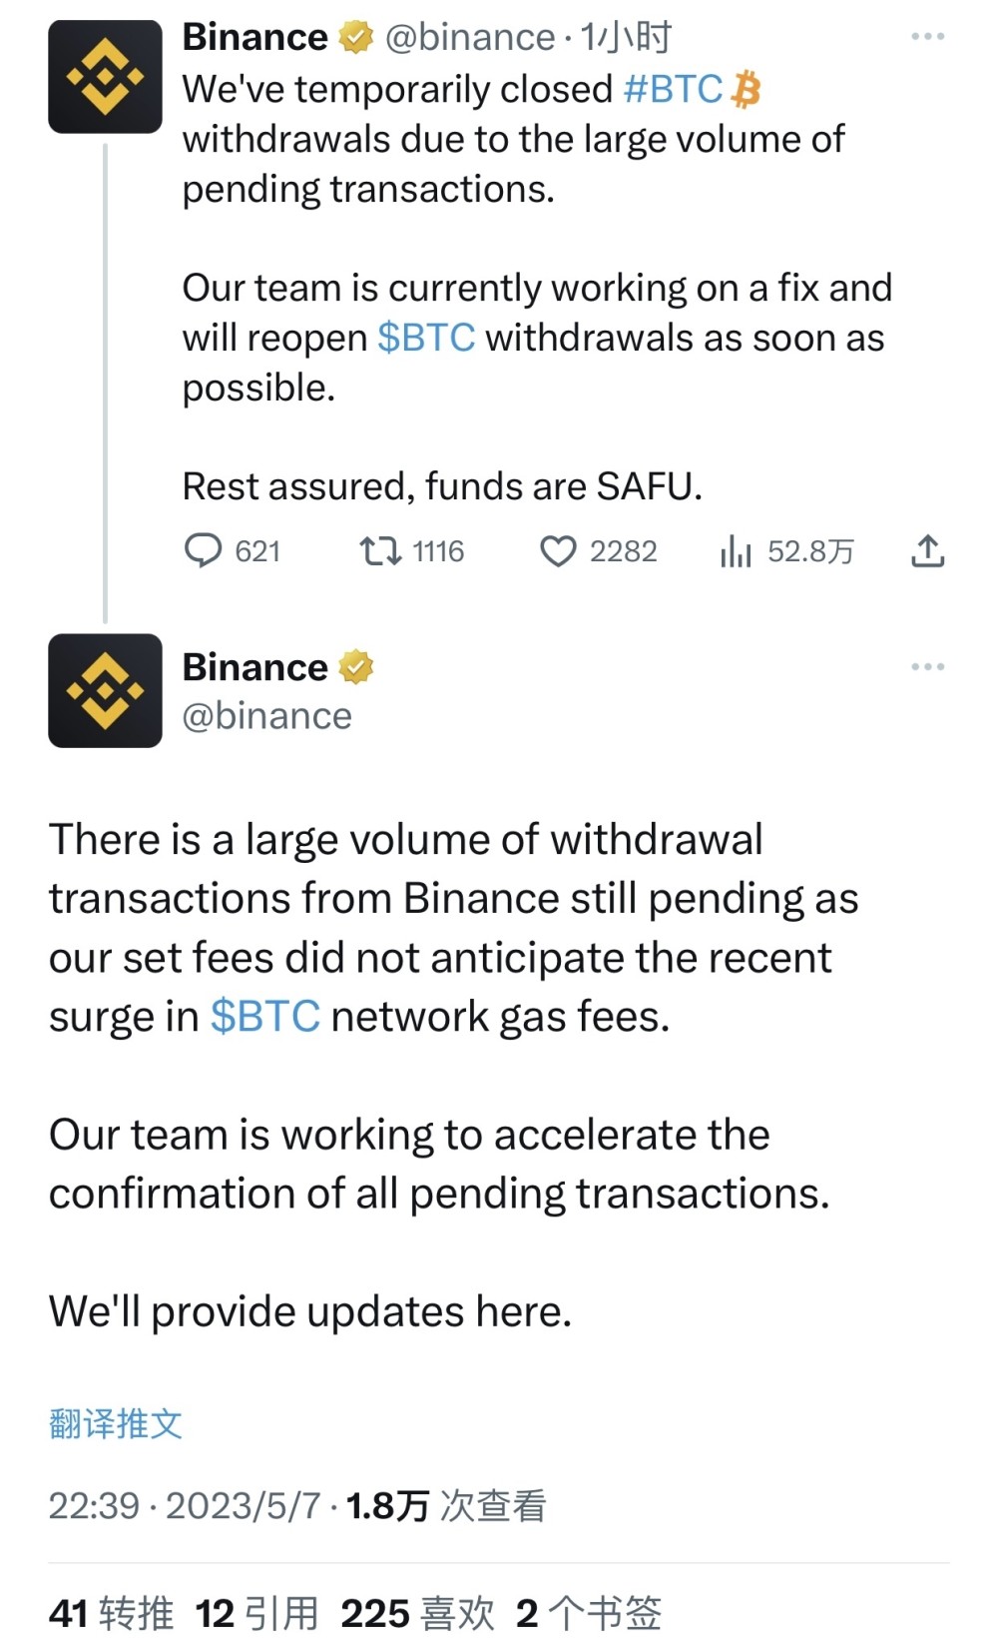This screenshot has width=998, height=1639.
Task: View the 225 喜欢 likes list
Action: tap(417, 1613)
